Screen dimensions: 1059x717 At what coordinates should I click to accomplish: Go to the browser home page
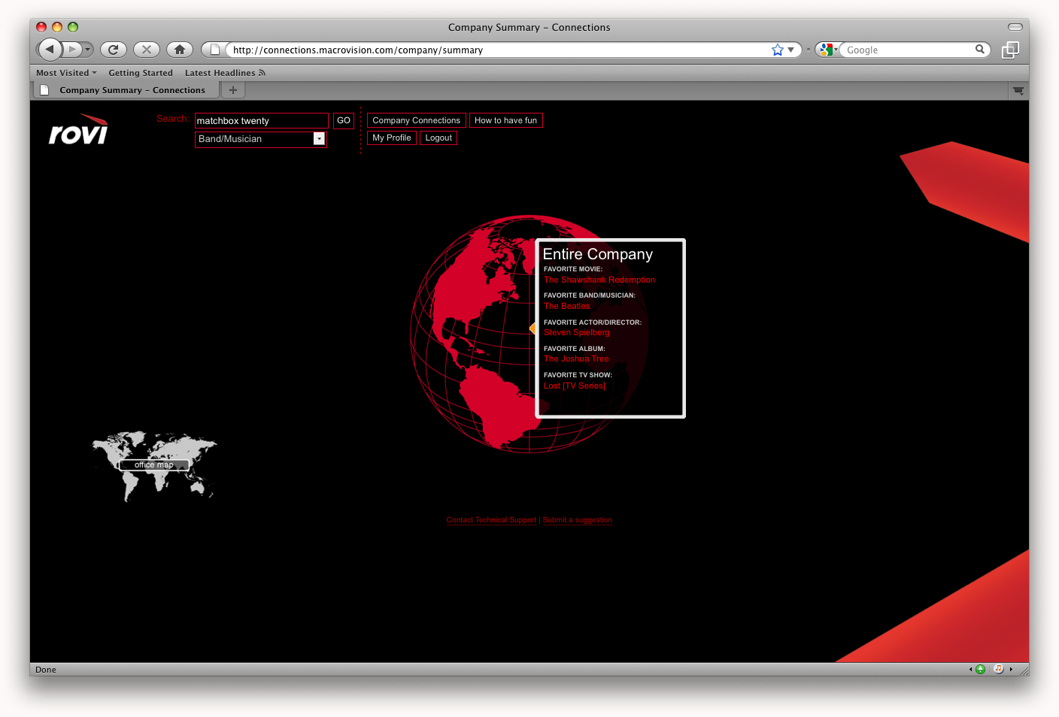[x=180, y=50]
